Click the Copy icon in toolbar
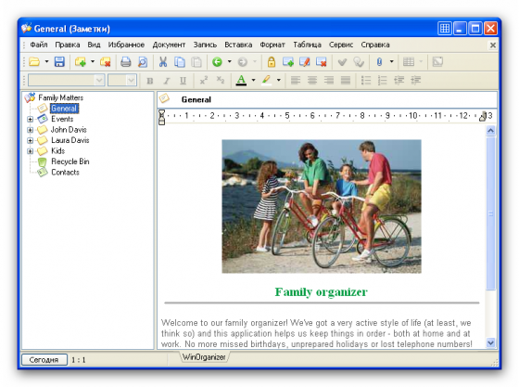 coord(180,62)
